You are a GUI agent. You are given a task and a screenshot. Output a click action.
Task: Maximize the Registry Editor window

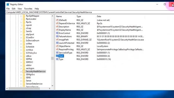tap(165, 4)
